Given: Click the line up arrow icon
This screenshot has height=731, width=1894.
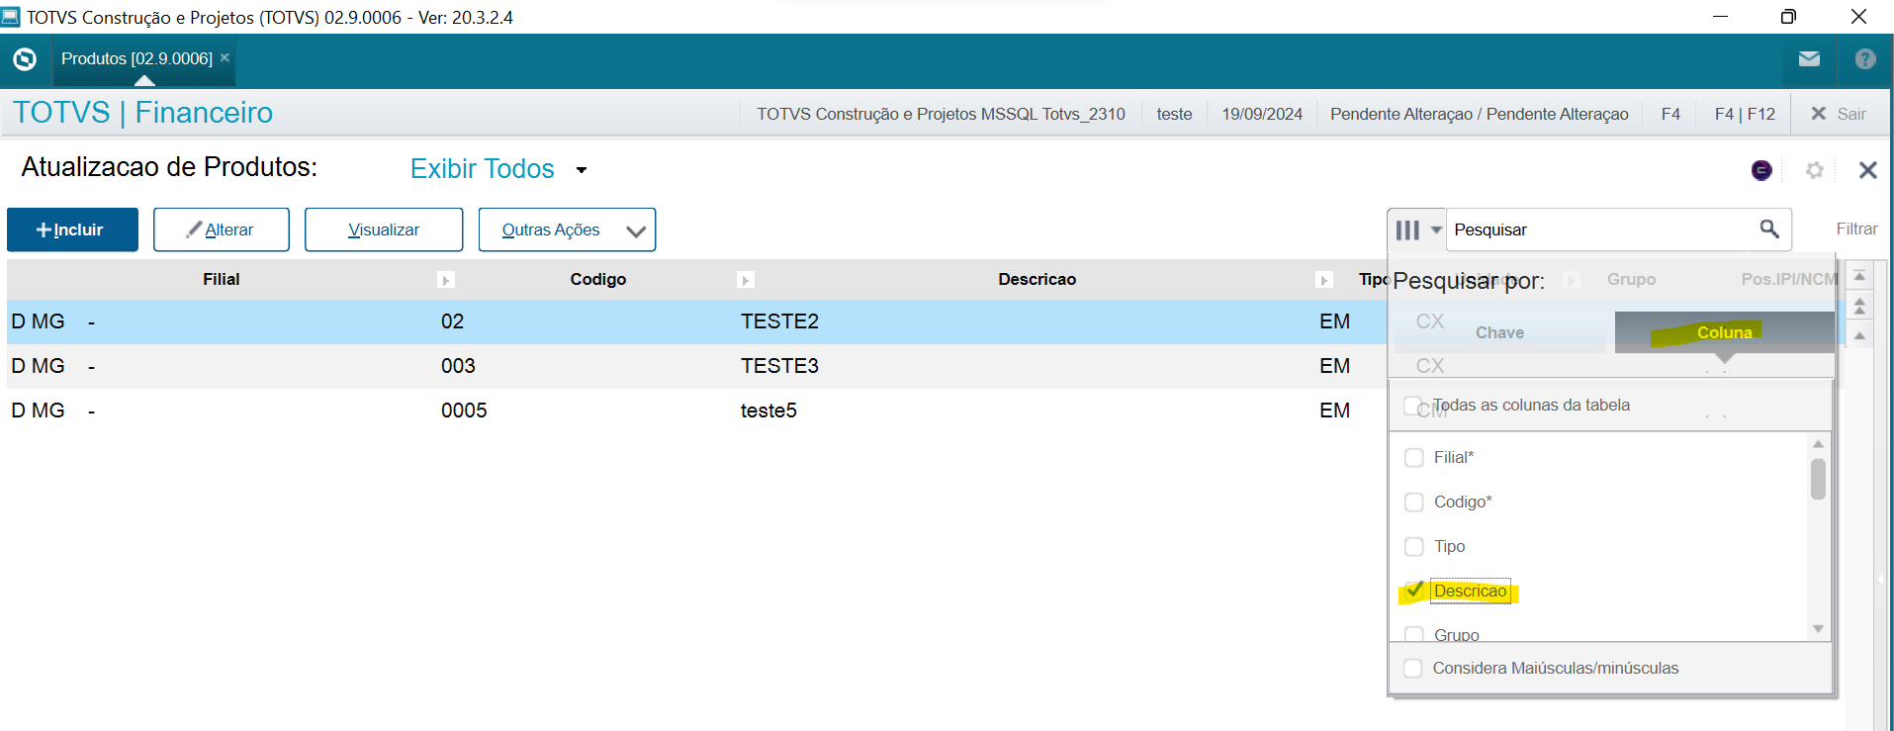Looking at the screenshot, I should click(1859, 336).
